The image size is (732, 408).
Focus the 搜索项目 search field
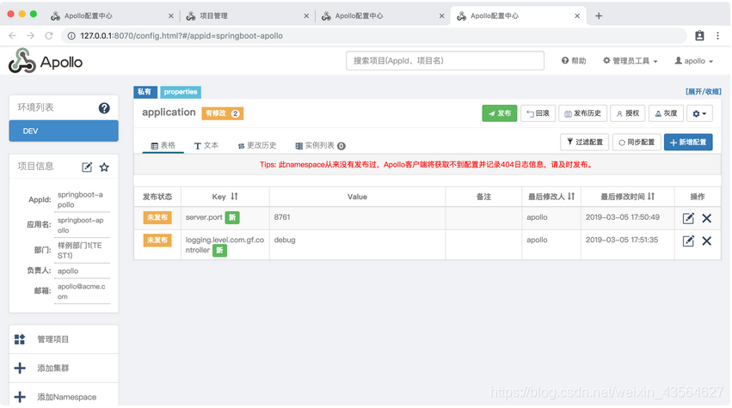click(x=445, y=61)
